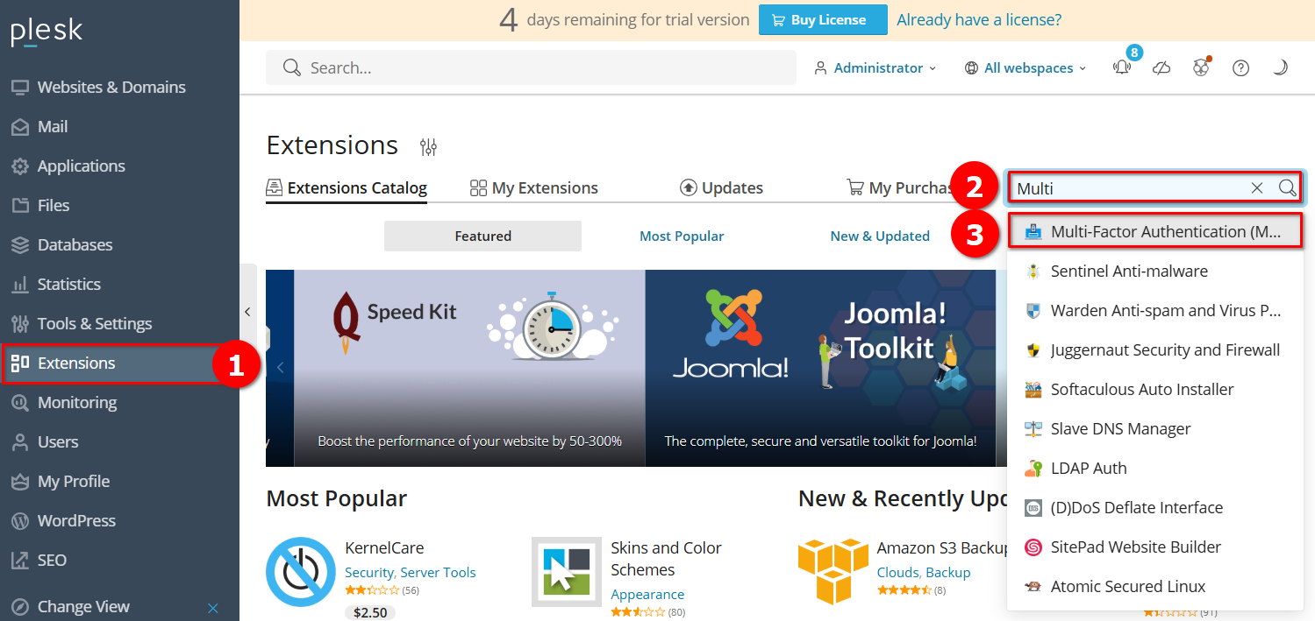Open the 'Already have a license?' link
The image size is (1315, 621).
point(979,19)
